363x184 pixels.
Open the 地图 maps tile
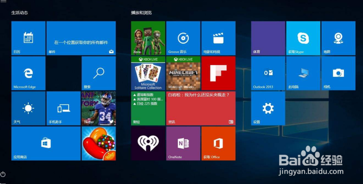coord(338,38)
